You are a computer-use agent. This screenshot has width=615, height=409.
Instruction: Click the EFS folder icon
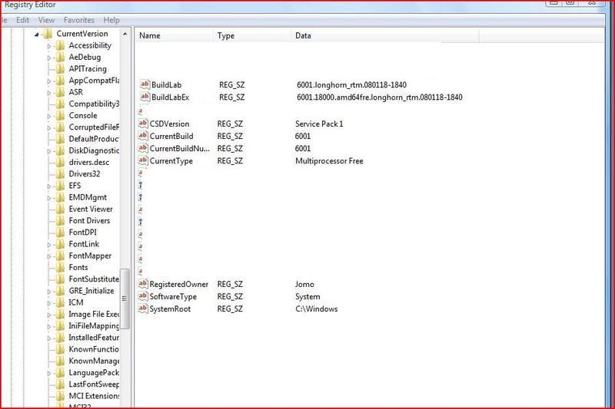60,186
